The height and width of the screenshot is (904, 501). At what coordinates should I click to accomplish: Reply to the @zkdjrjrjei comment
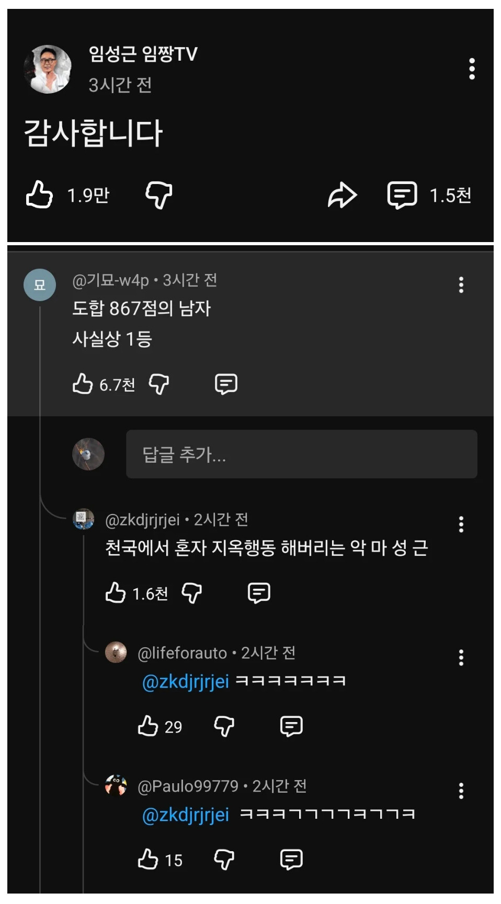pyautogui.click(x=259, y=593)
